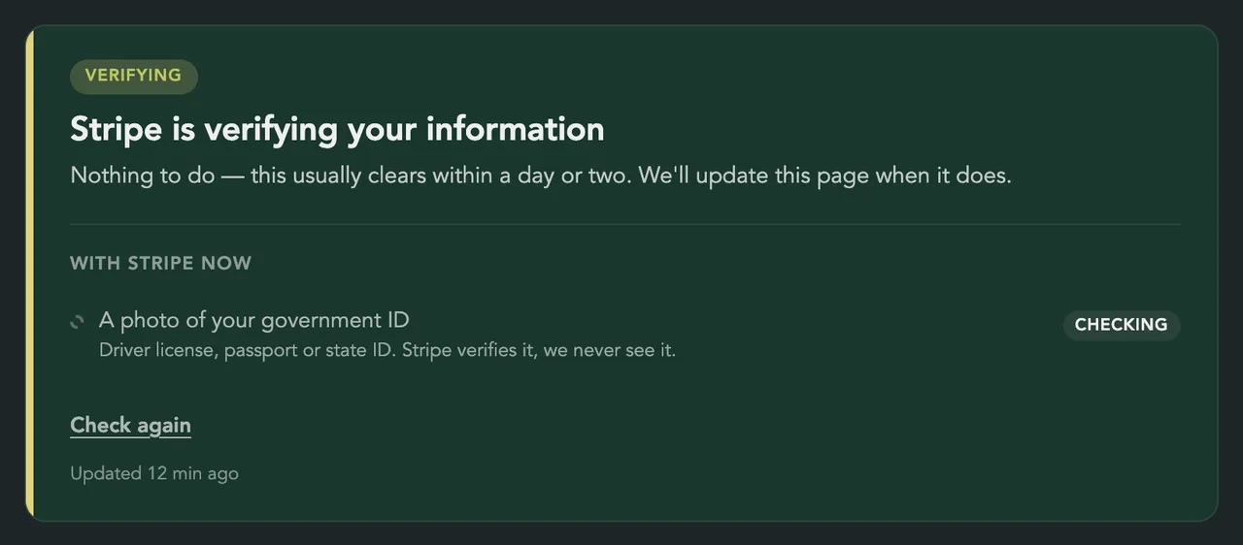Select the 'Stripe is verifying your information' heading
This screenshot has width=1243, height=545.
337,129
